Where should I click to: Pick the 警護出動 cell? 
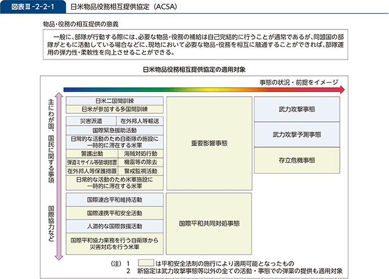coord(90,154)
